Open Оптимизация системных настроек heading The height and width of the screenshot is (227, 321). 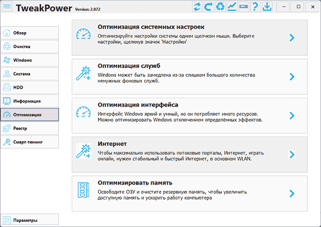pyautogui.click(x=151, y=27)
